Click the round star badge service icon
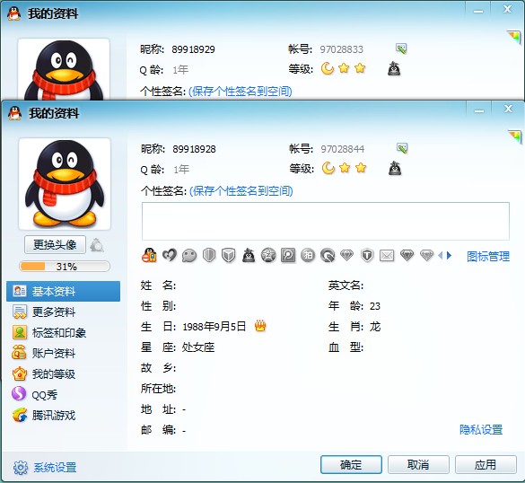 (x=268, y=256)
